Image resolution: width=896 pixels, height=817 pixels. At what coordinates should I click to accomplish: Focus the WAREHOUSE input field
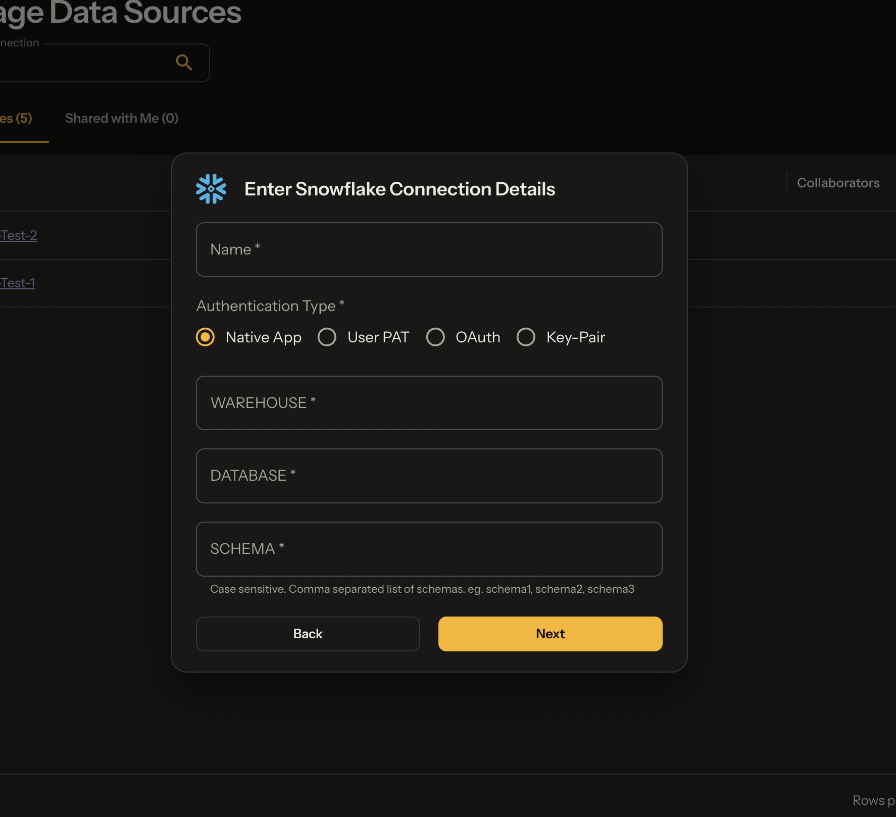tap(429, 403)
